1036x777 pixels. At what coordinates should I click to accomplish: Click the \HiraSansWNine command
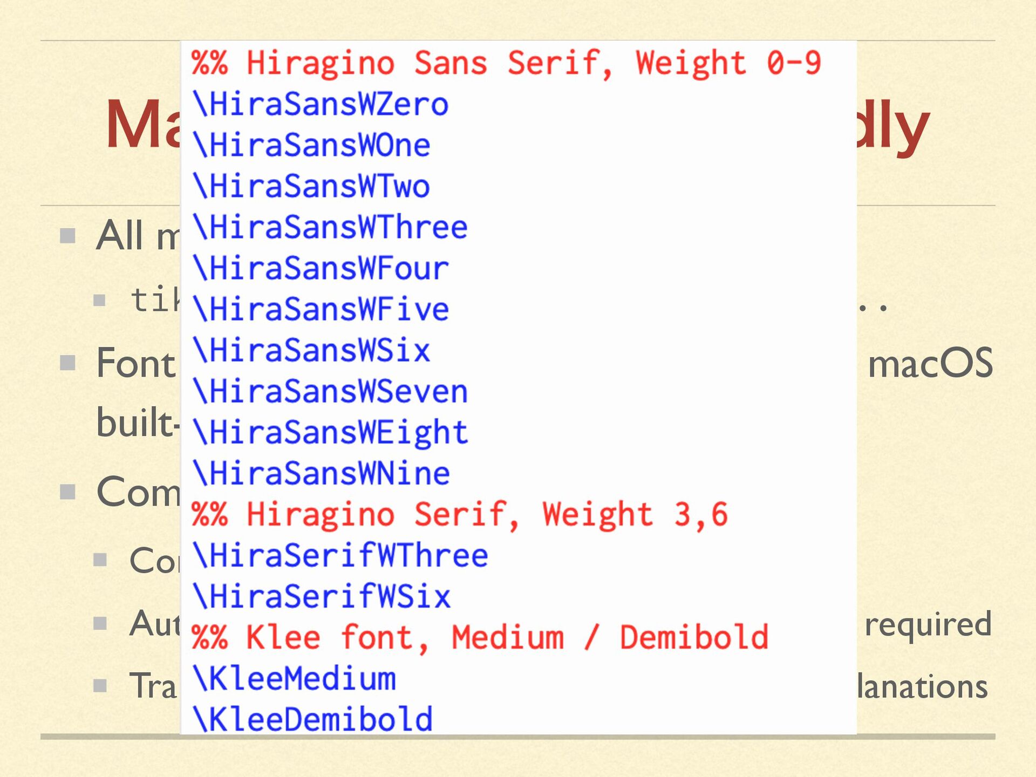(321, 473)
